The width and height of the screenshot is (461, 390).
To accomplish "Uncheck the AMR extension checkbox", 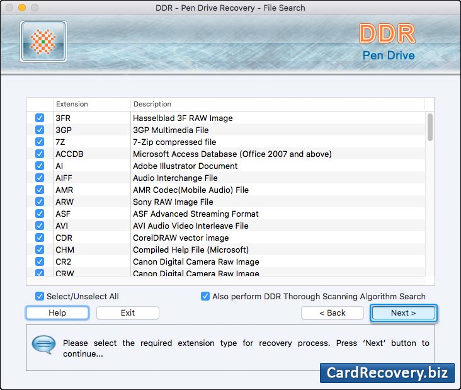I will coord(40,190).
